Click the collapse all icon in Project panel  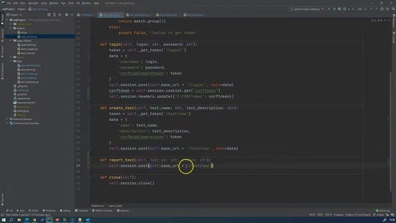pyautogui.click(x=60, y=15)
